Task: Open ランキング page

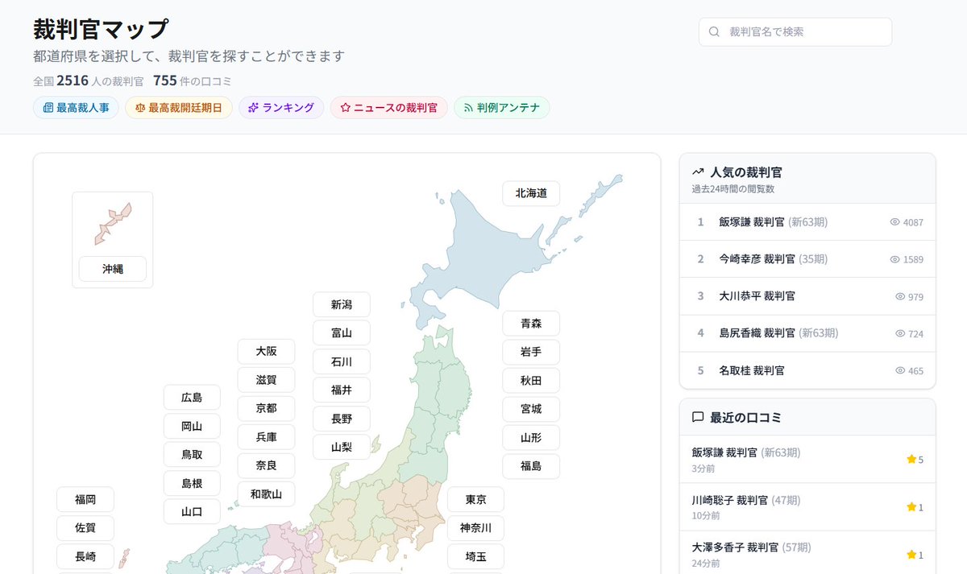Action: click(x=281, y=108)
